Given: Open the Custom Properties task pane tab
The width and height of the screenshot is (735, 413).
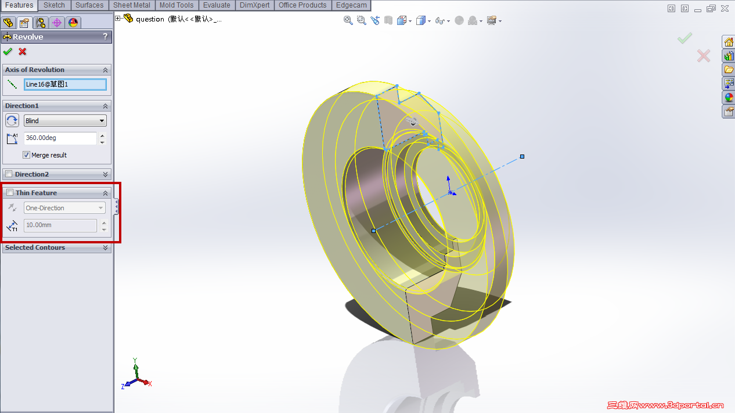Looking at the screenshot, I should [x=729, y=112].
